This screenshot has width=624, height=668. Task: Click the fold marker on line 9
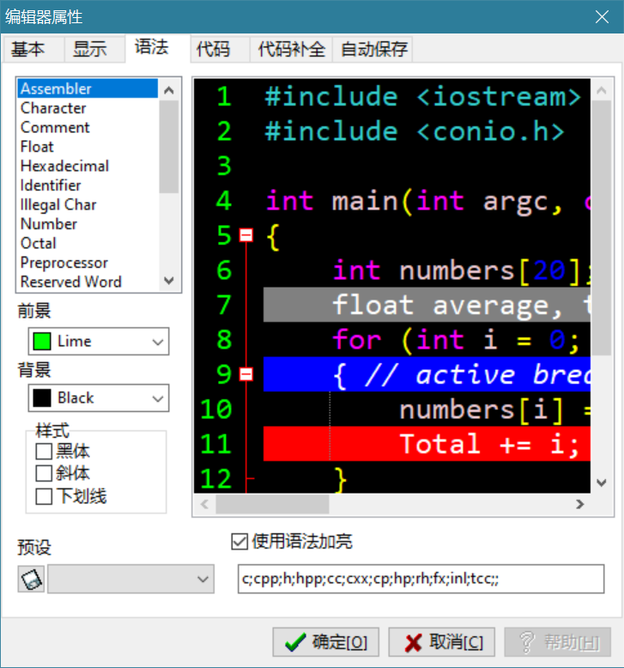point(246,374)
